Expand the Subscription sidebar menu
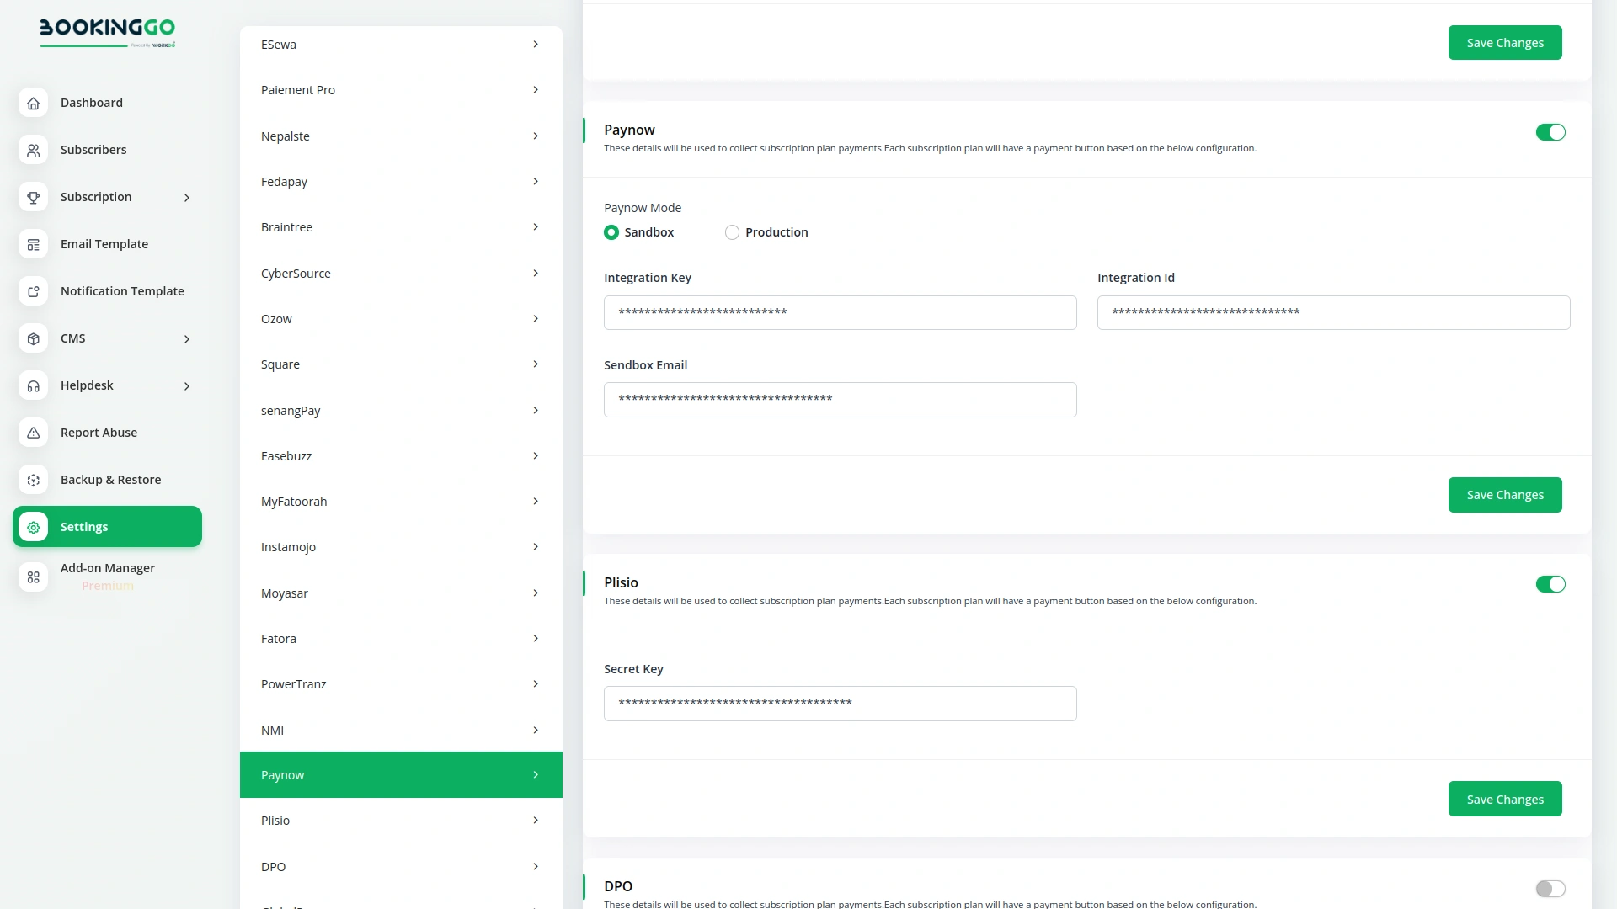 point(186,197)
